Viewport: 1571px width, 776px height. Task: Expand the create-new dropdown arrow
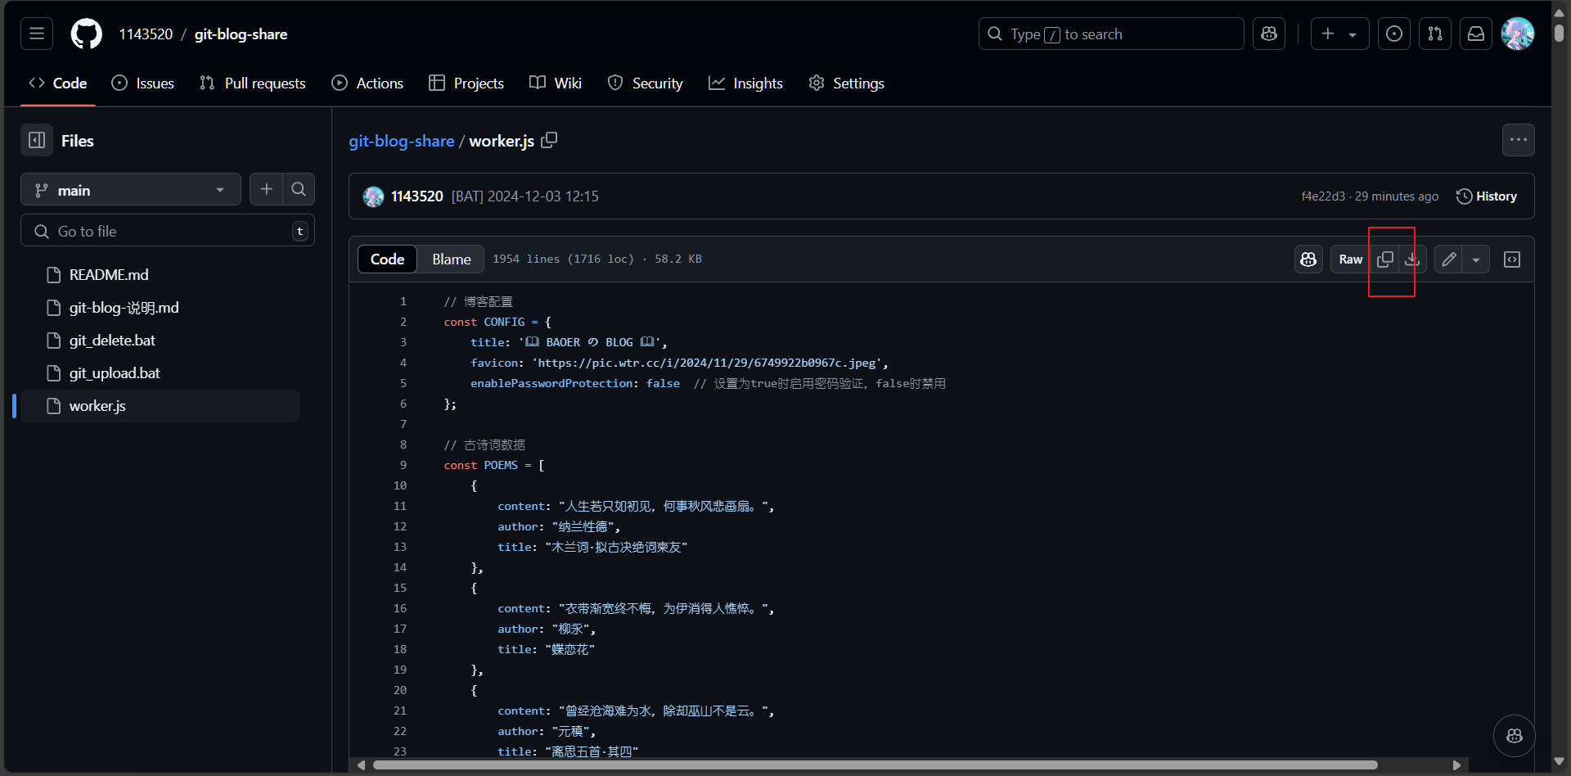1353,34
